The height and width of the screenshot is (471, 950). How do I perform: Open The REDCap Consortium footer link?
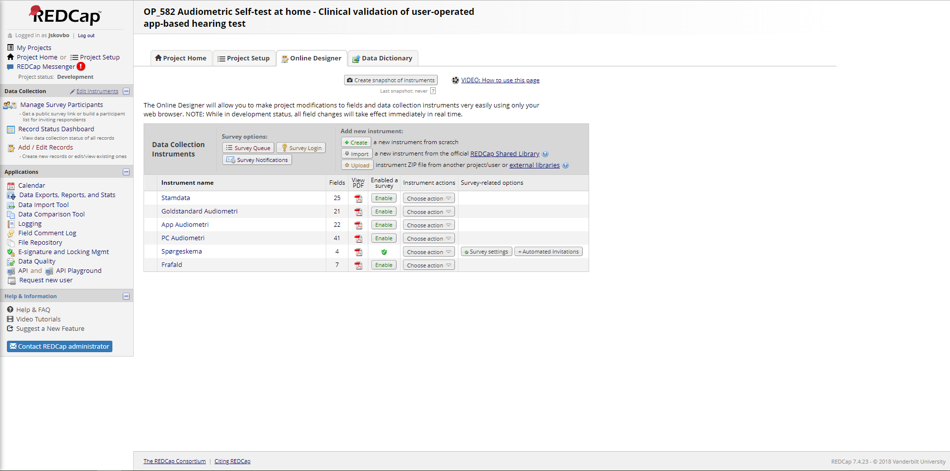click(x=175, y=461)
